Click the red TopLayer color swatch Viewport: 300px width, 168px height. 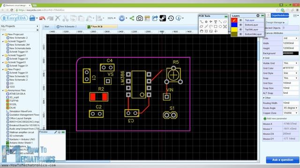point(234,20)
